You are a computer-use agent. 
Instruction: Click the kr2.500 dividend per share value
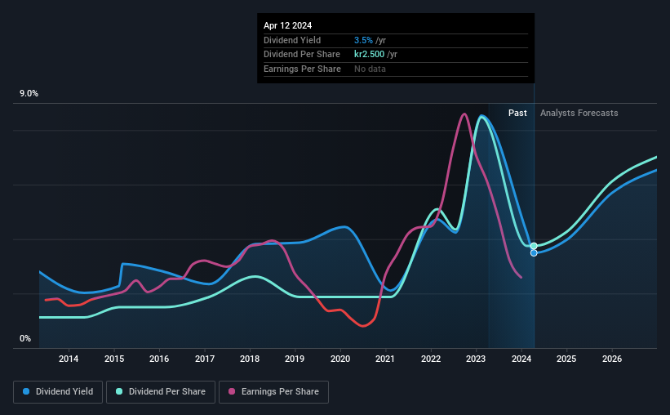pos(369,55)
